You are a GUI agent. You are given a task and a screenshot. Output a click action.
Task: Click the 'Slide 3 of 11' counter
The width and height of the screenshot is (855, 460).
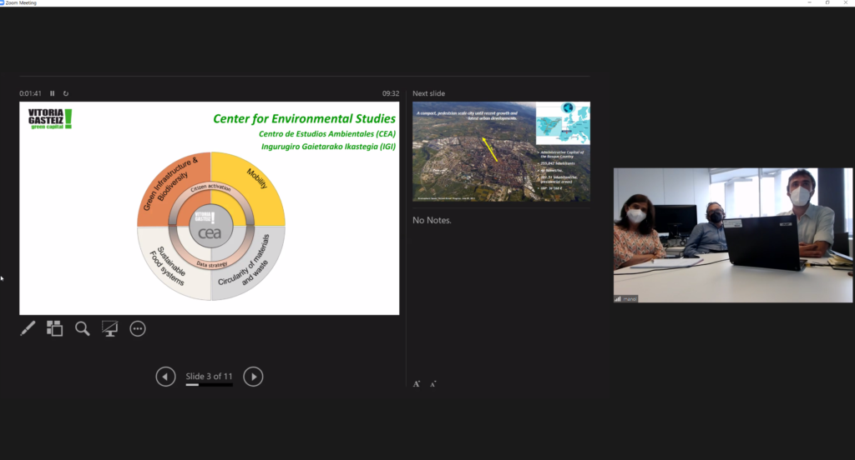click(x=209, y=377)
